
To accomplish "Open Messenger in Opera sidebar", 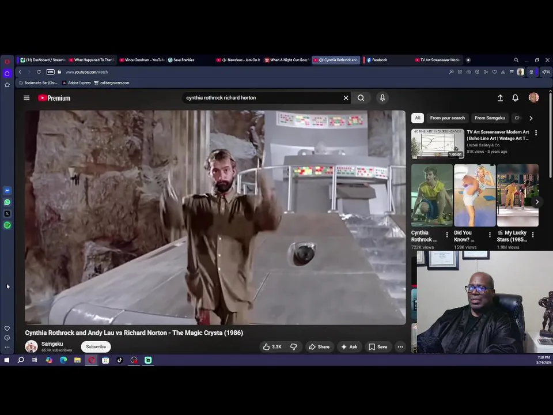I will click(7, 191).
